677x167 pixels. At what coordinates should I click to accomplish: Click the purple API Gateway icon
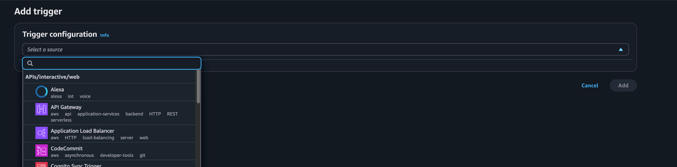tap(41, 109)
